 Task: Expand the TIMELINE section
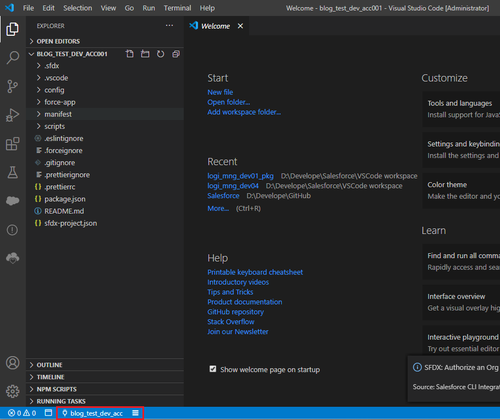click(105, 377)
